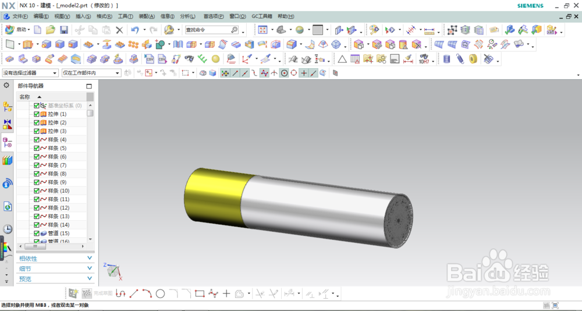The height and width of the screenshot is (311, 582).
Task: Open the 首选项(P) menu
Action: pos(214,16)
